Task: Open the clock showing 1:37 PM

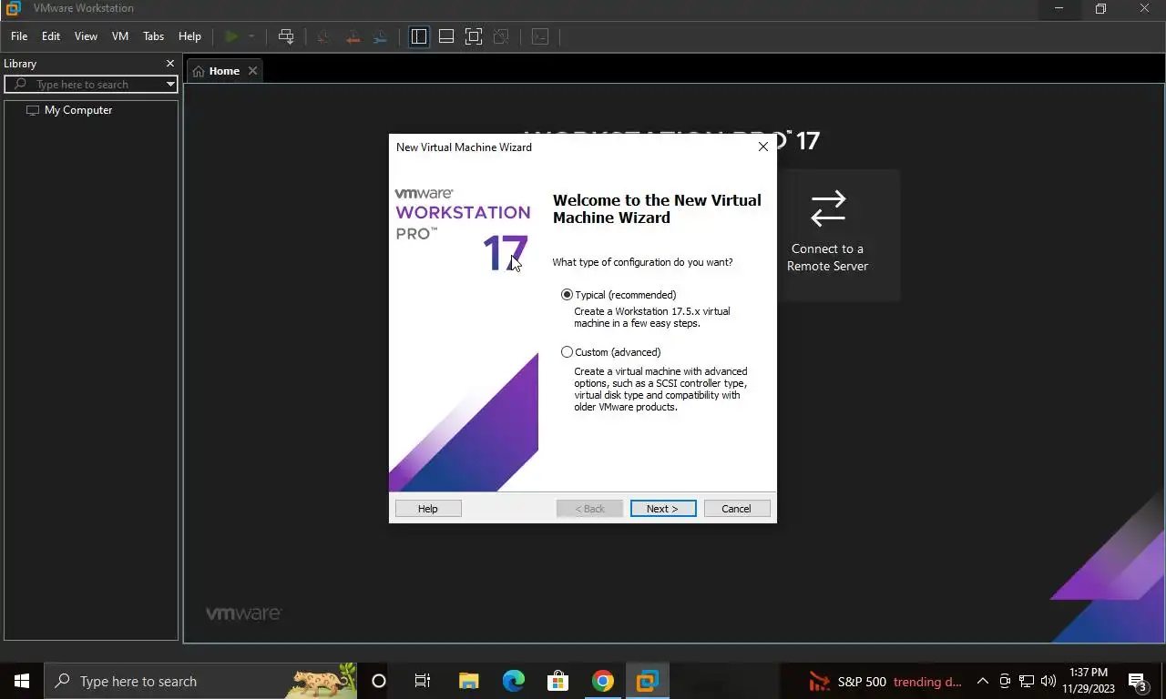Action: 1089,681
